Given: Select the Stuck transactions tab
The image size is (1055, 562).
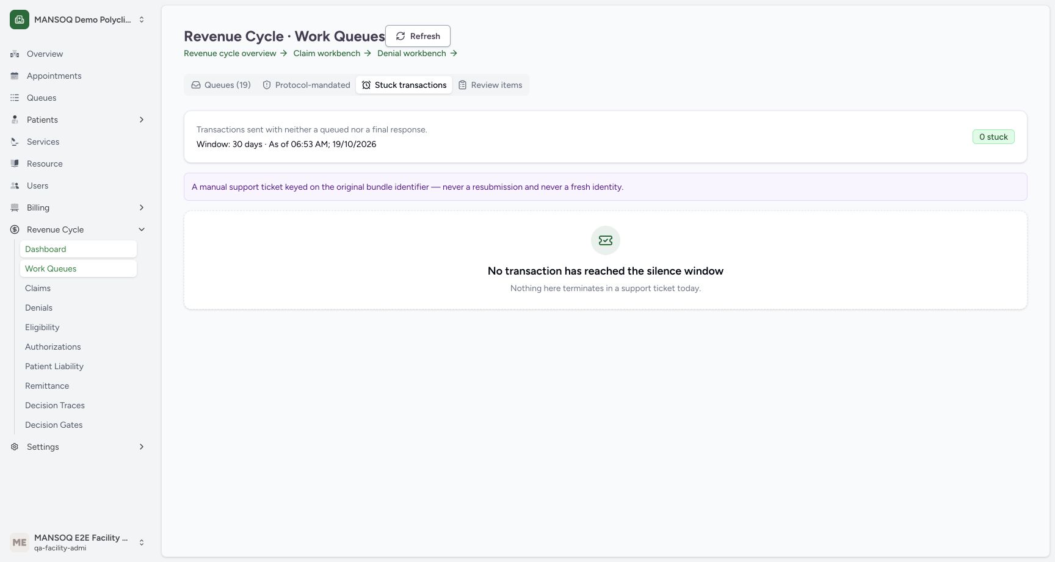Looking at the screenshot, I should coord(404,85).
